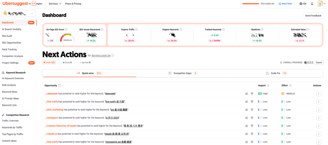Open Traffic Overview in sidebar
The height and width of the screenshot is (145, 328).
[x=10, y=120]
